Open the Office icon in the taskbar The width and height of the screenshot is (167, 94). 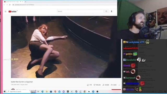click(x=55, y=91)
